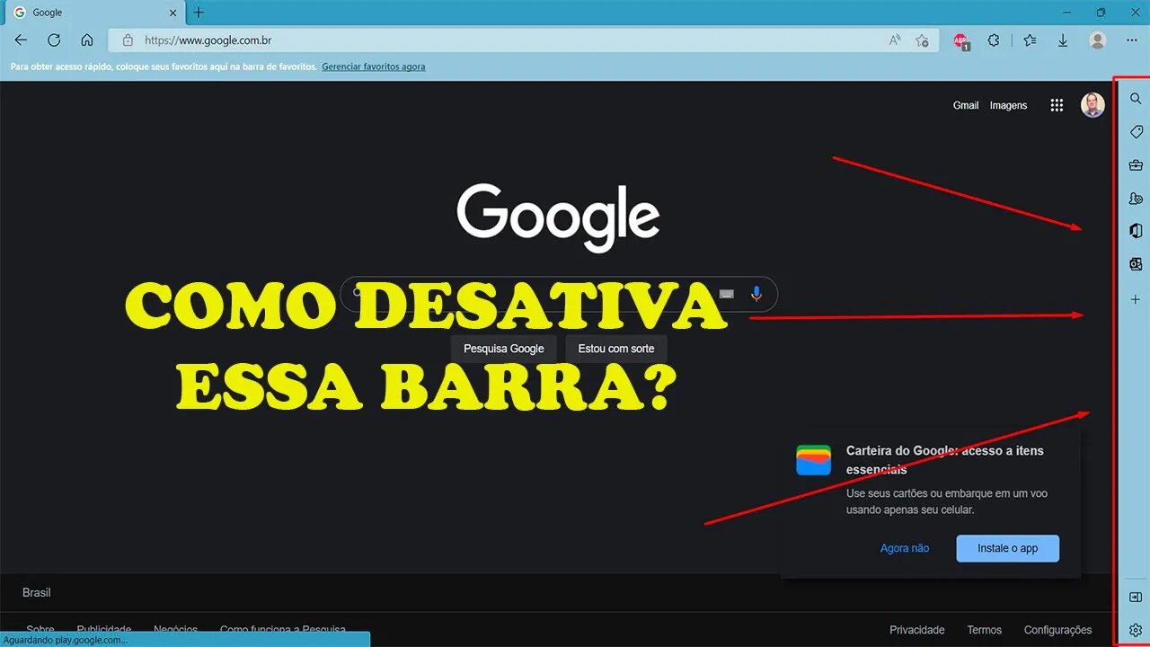Open the Shopping tag sidebar icon
This screenshot has width=1150, height=647.
1136,132
